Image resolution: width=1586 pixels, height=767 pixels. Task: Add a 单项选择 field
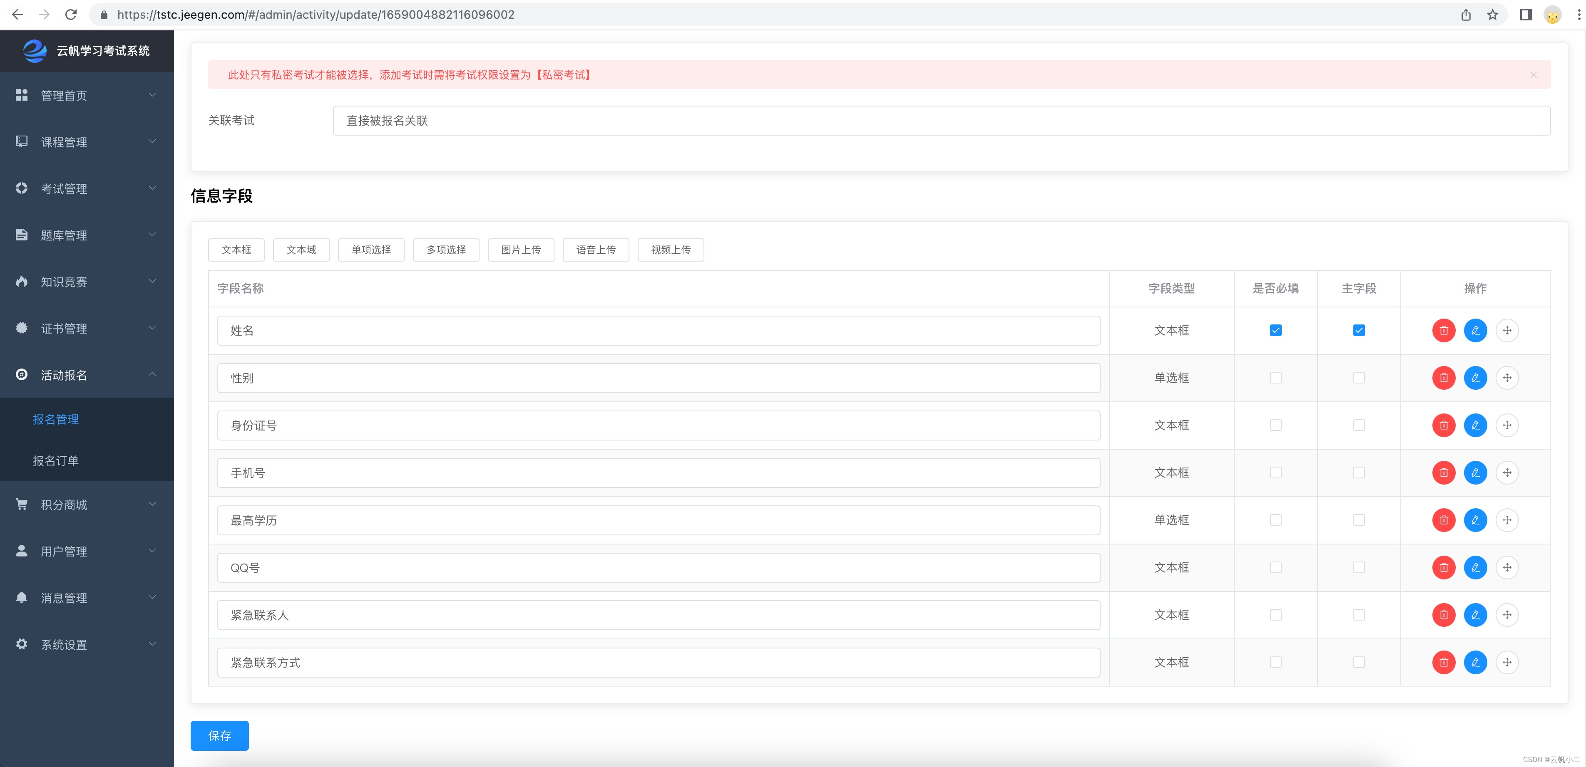coord(371,250)
